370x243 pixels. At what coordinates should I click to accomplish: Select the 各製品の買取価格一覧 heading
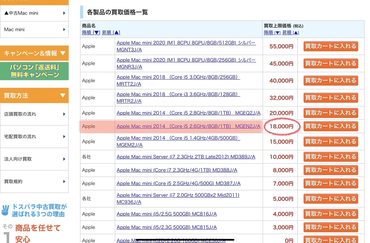(x=117, y=12)
